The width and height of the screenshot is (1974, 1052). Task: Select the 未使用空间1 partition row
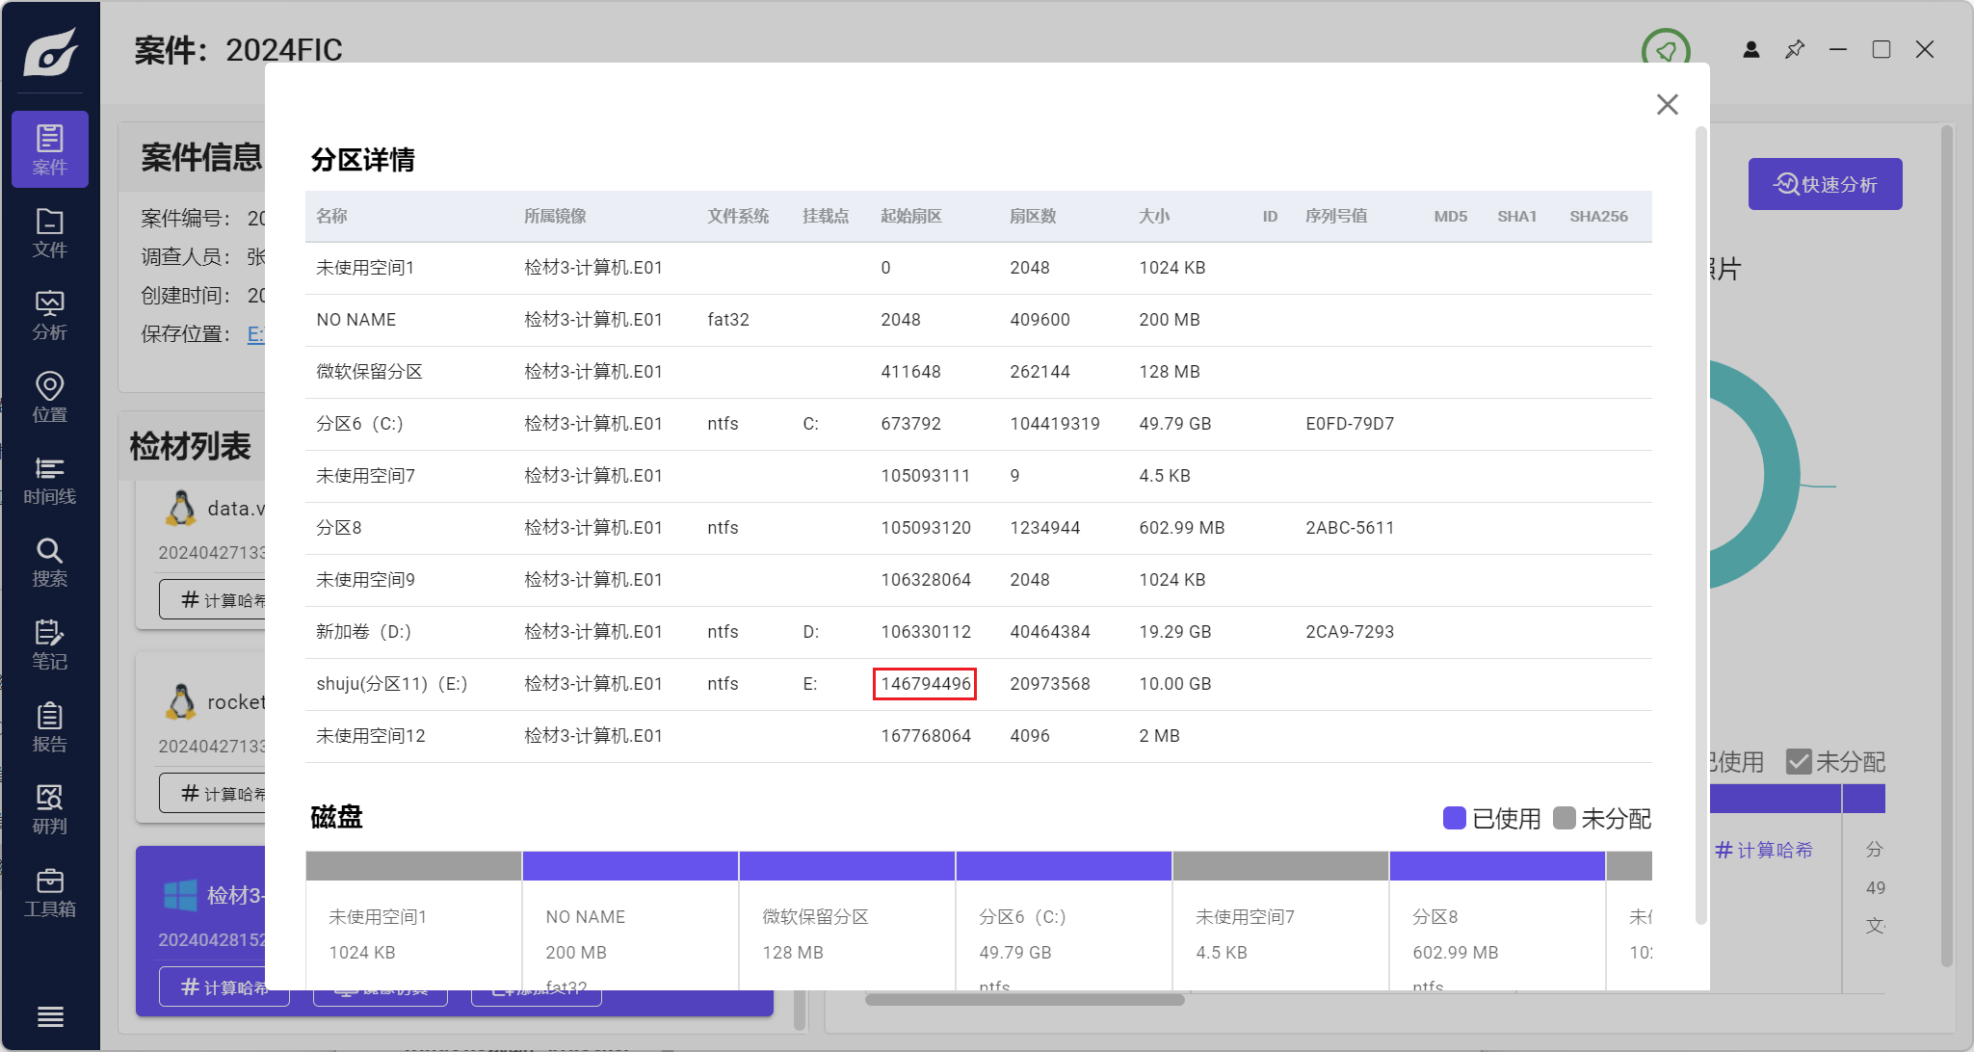pyautogui.click(x=978, y=268)
